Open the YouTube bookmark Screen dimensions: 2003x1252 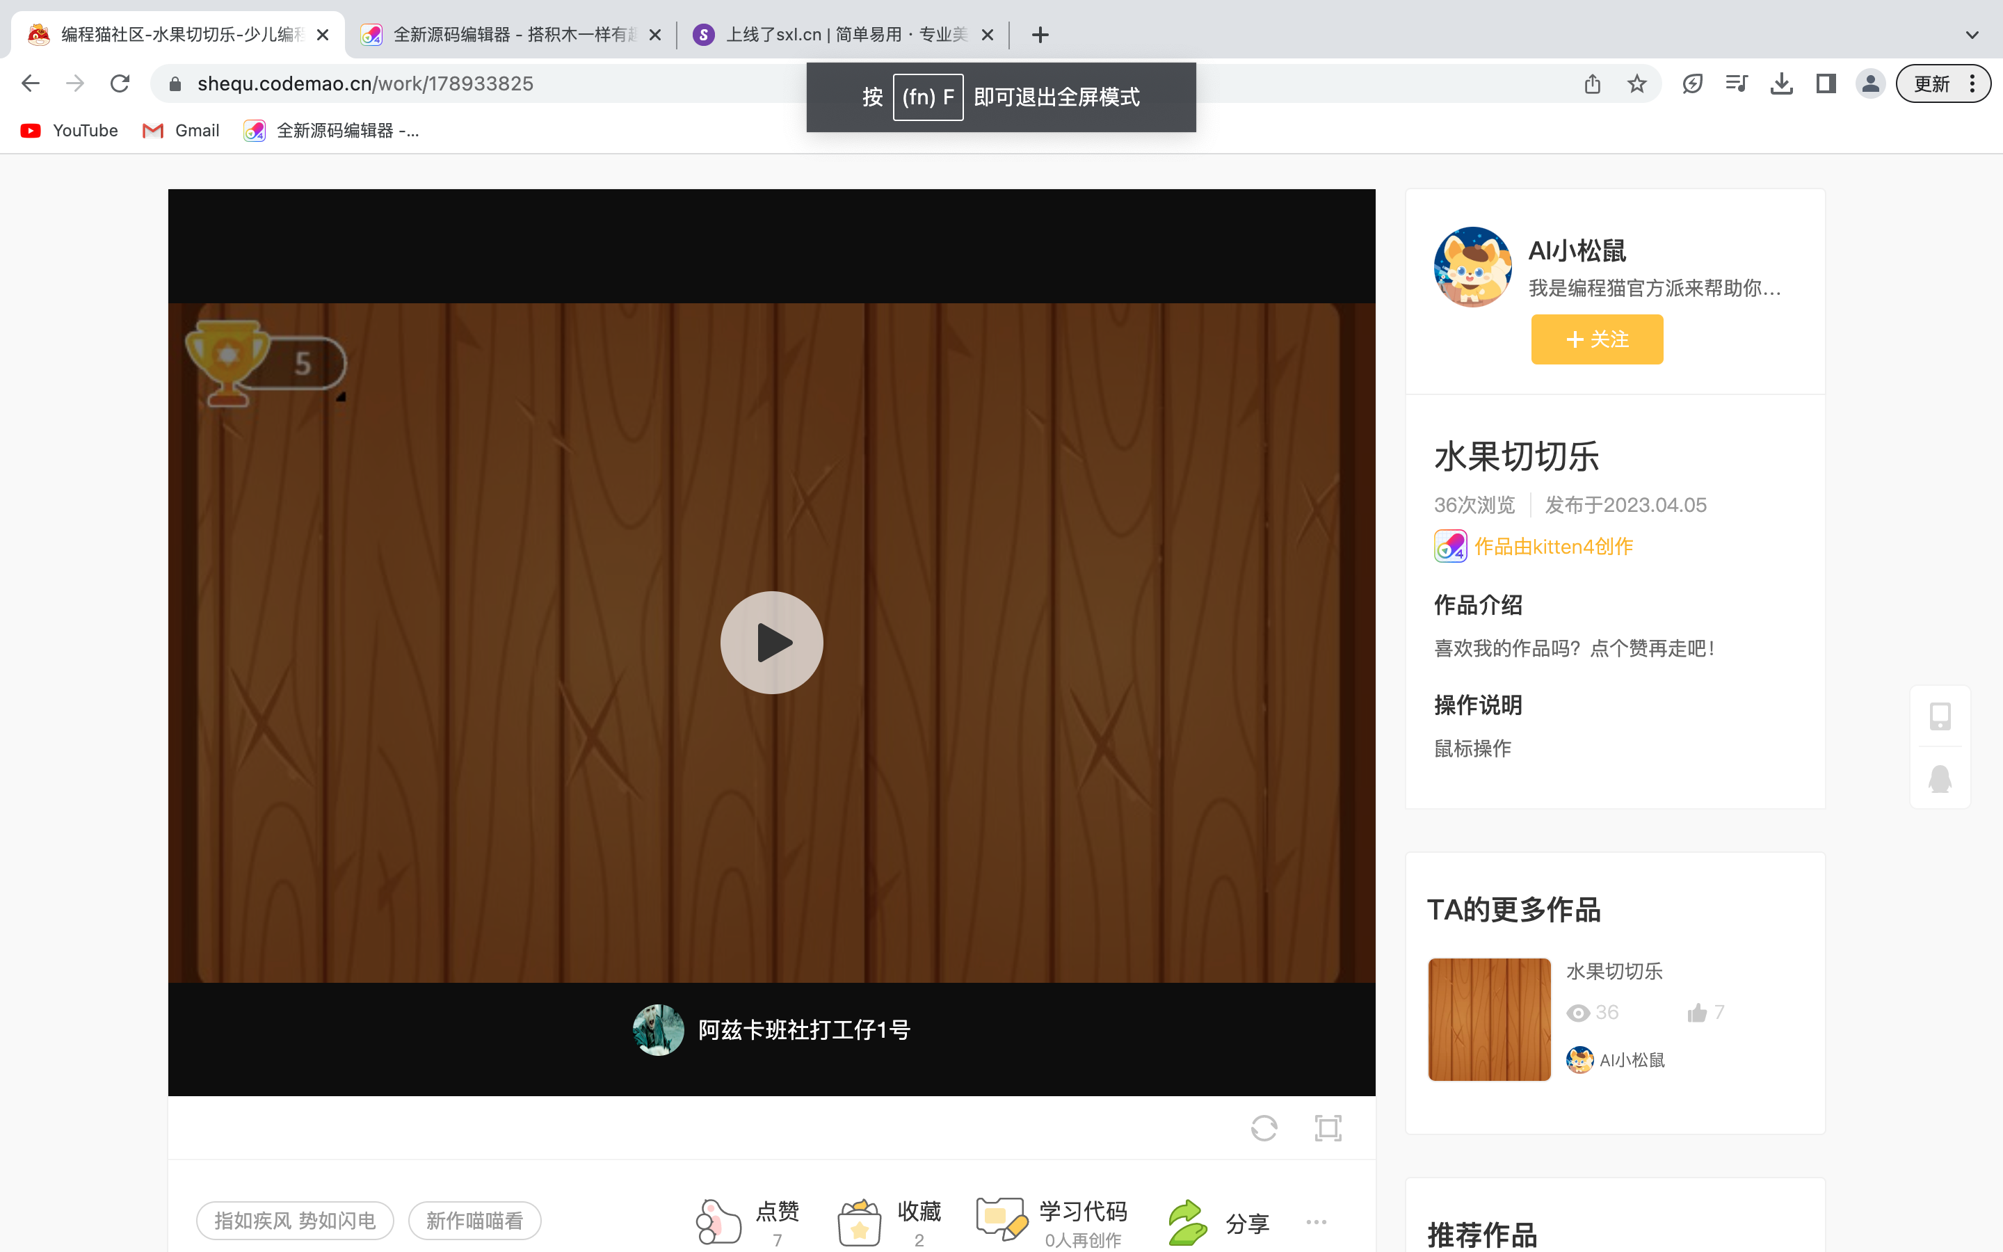click(70, 130)
